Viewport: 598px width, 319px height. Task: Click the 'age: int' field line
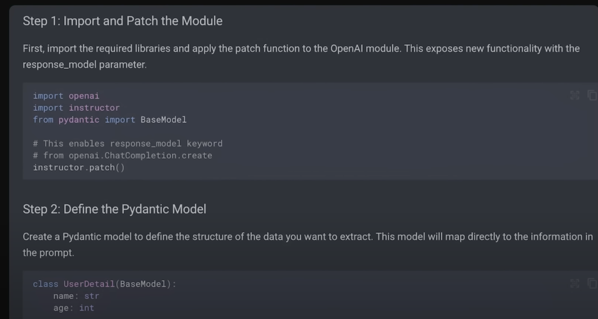(x=74, y=308)
